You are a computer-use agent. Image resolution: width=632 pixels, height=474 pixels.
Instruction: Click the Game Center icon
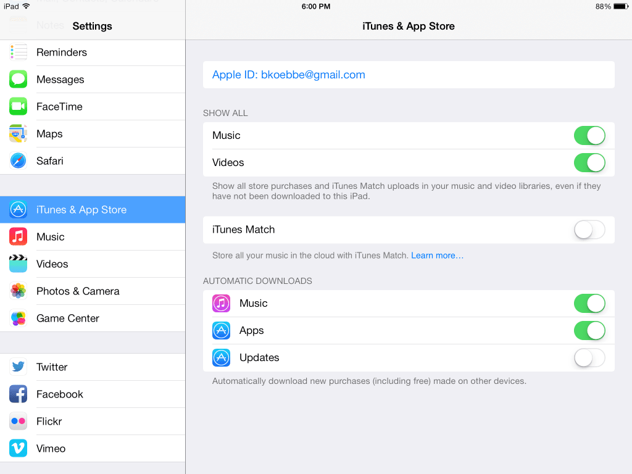[x=18, y=318]
